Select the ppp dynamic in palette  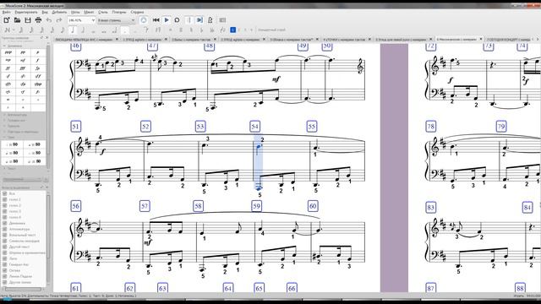[8, 52]
